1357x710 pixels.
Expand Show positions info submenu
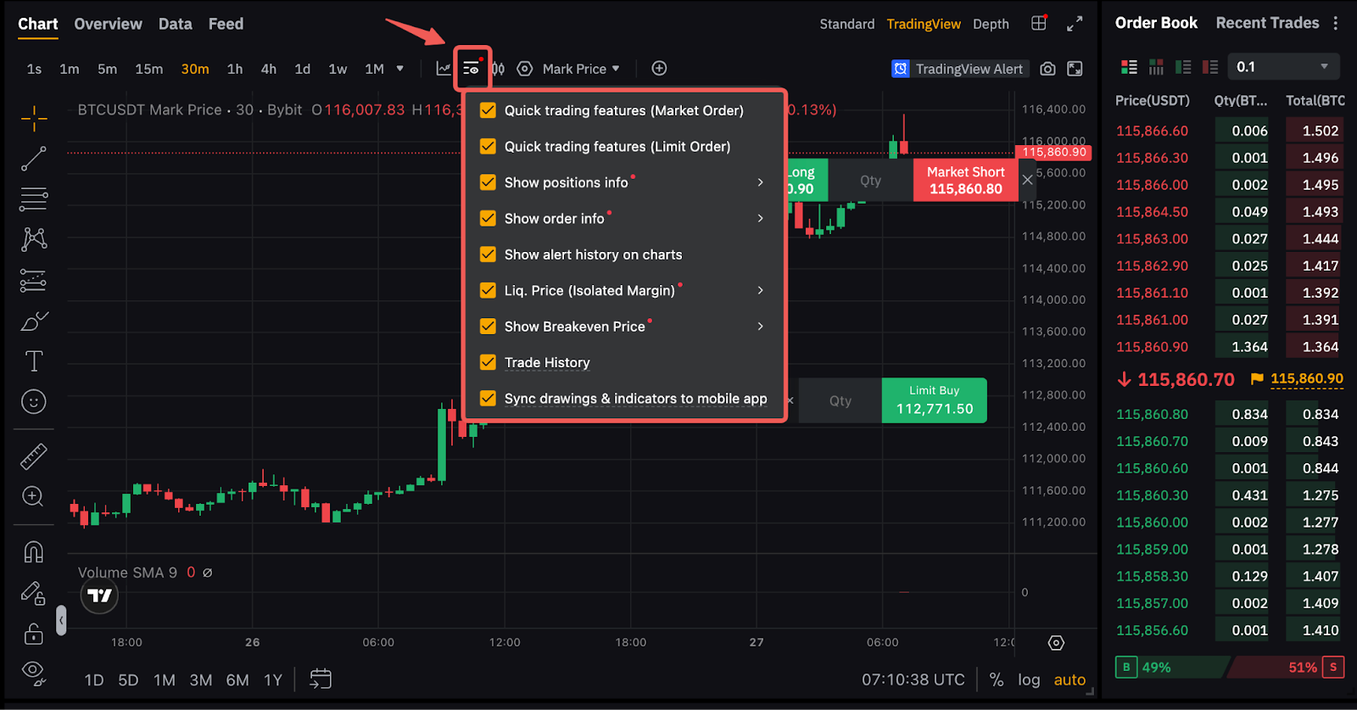[x=760, y=182]
